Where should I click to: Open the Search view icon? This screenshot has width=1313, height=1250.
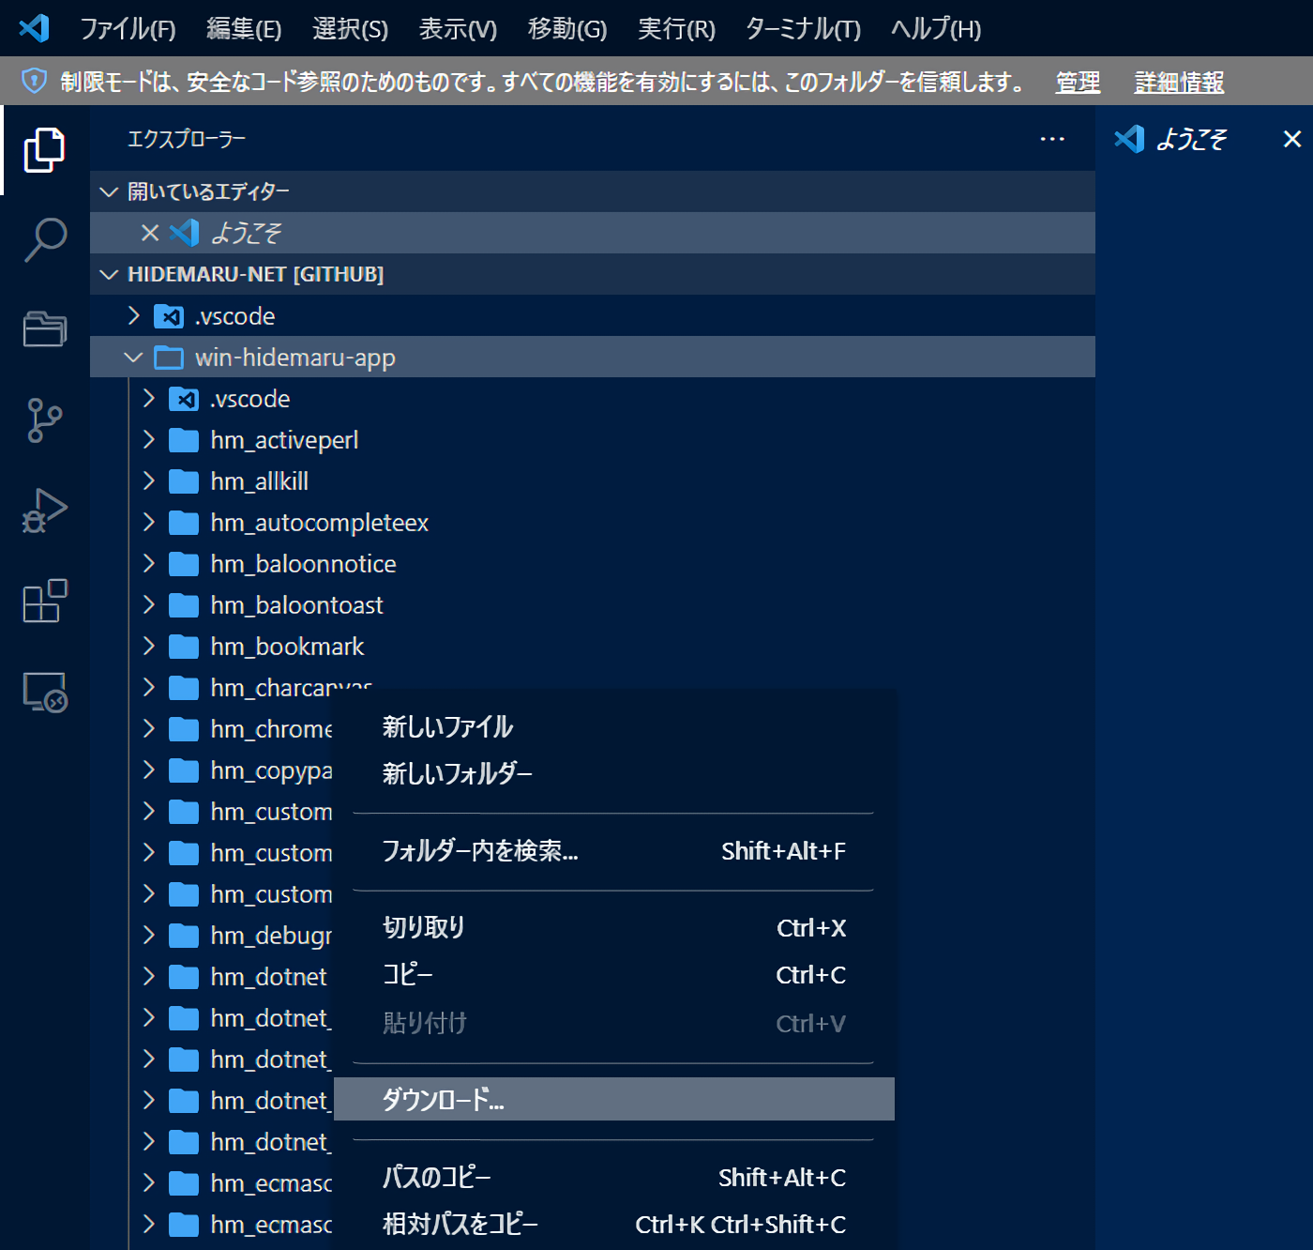44,240
